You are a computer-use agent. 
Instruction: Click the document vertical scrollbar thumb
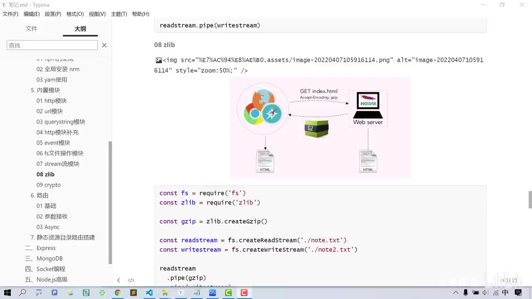[x=530, y=199]
